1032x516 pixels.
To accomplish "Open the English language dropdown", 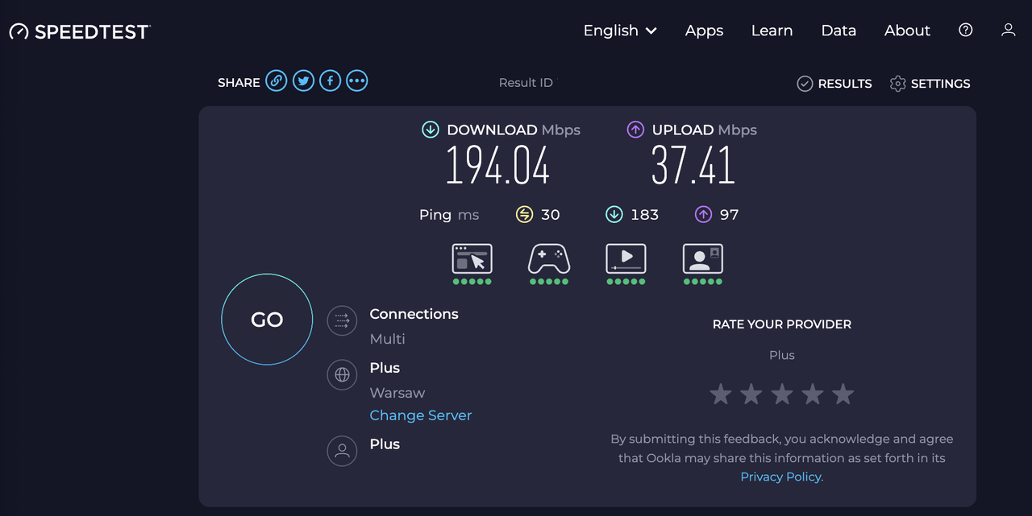I will 620,31.
